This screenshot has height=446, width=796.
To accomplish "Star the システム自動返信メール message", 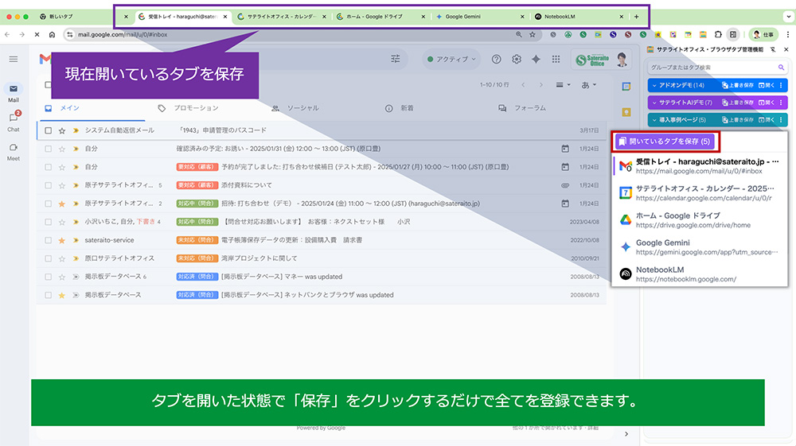I will 61,130.
